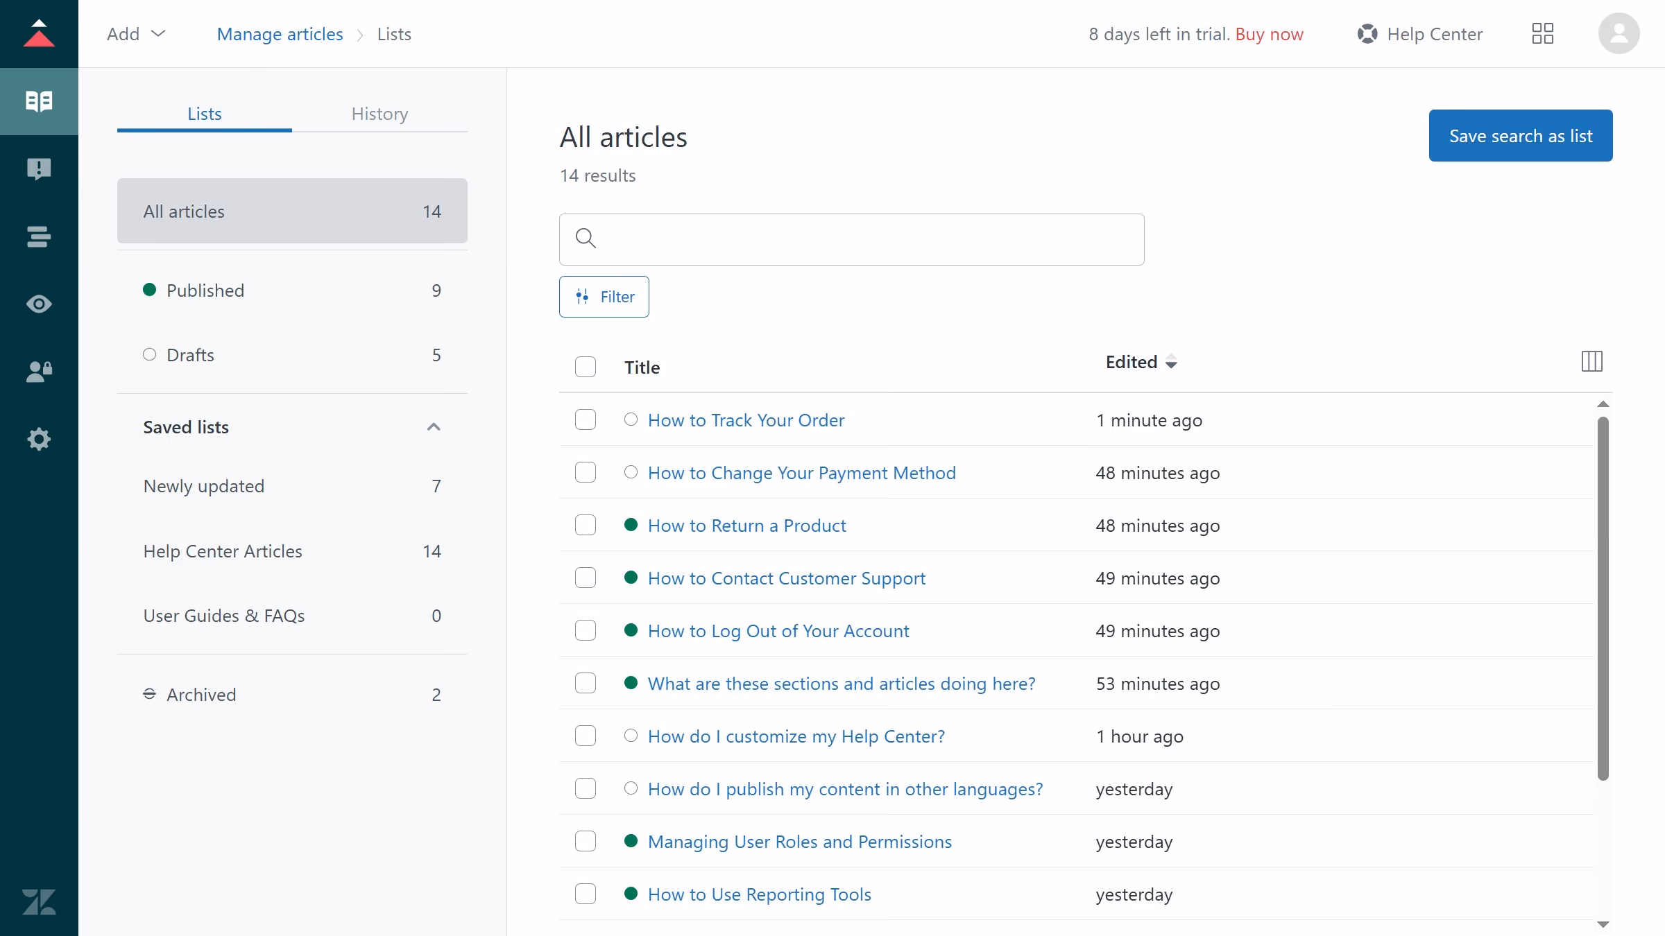
Task: Open How to Log Out of Your Account article
Action: pos(778,631)
